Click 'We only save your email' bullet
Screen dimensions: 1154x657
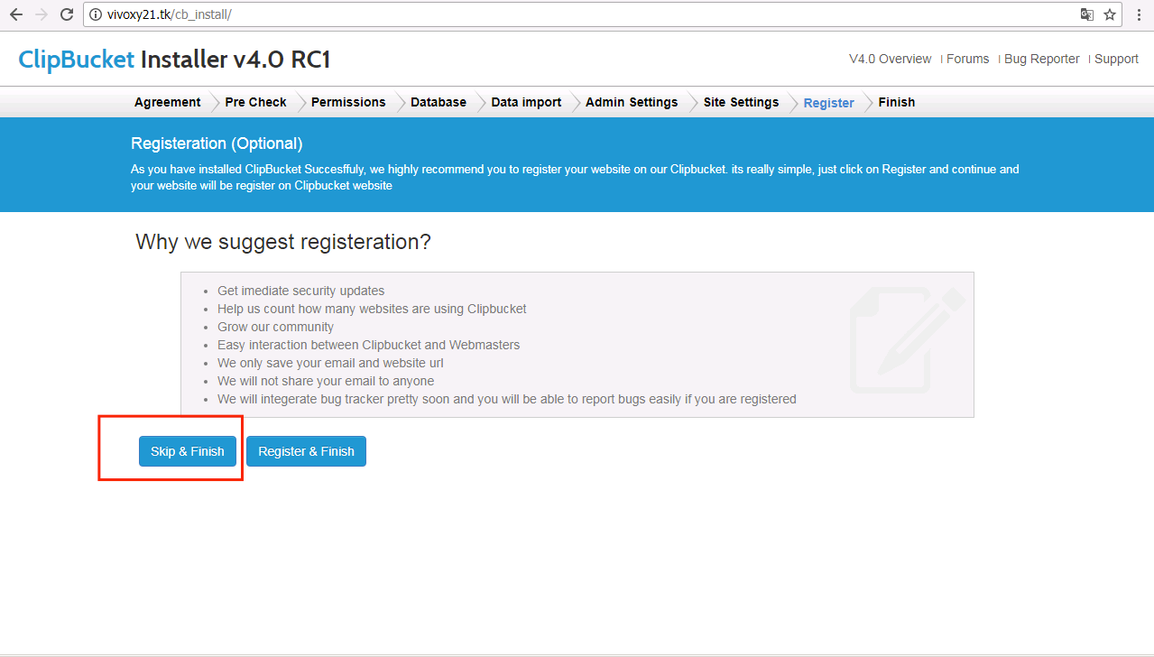coord(330,363)
